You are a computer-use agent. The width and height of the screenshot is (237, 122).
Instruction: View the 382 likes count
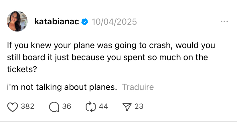tap(28, 107)
